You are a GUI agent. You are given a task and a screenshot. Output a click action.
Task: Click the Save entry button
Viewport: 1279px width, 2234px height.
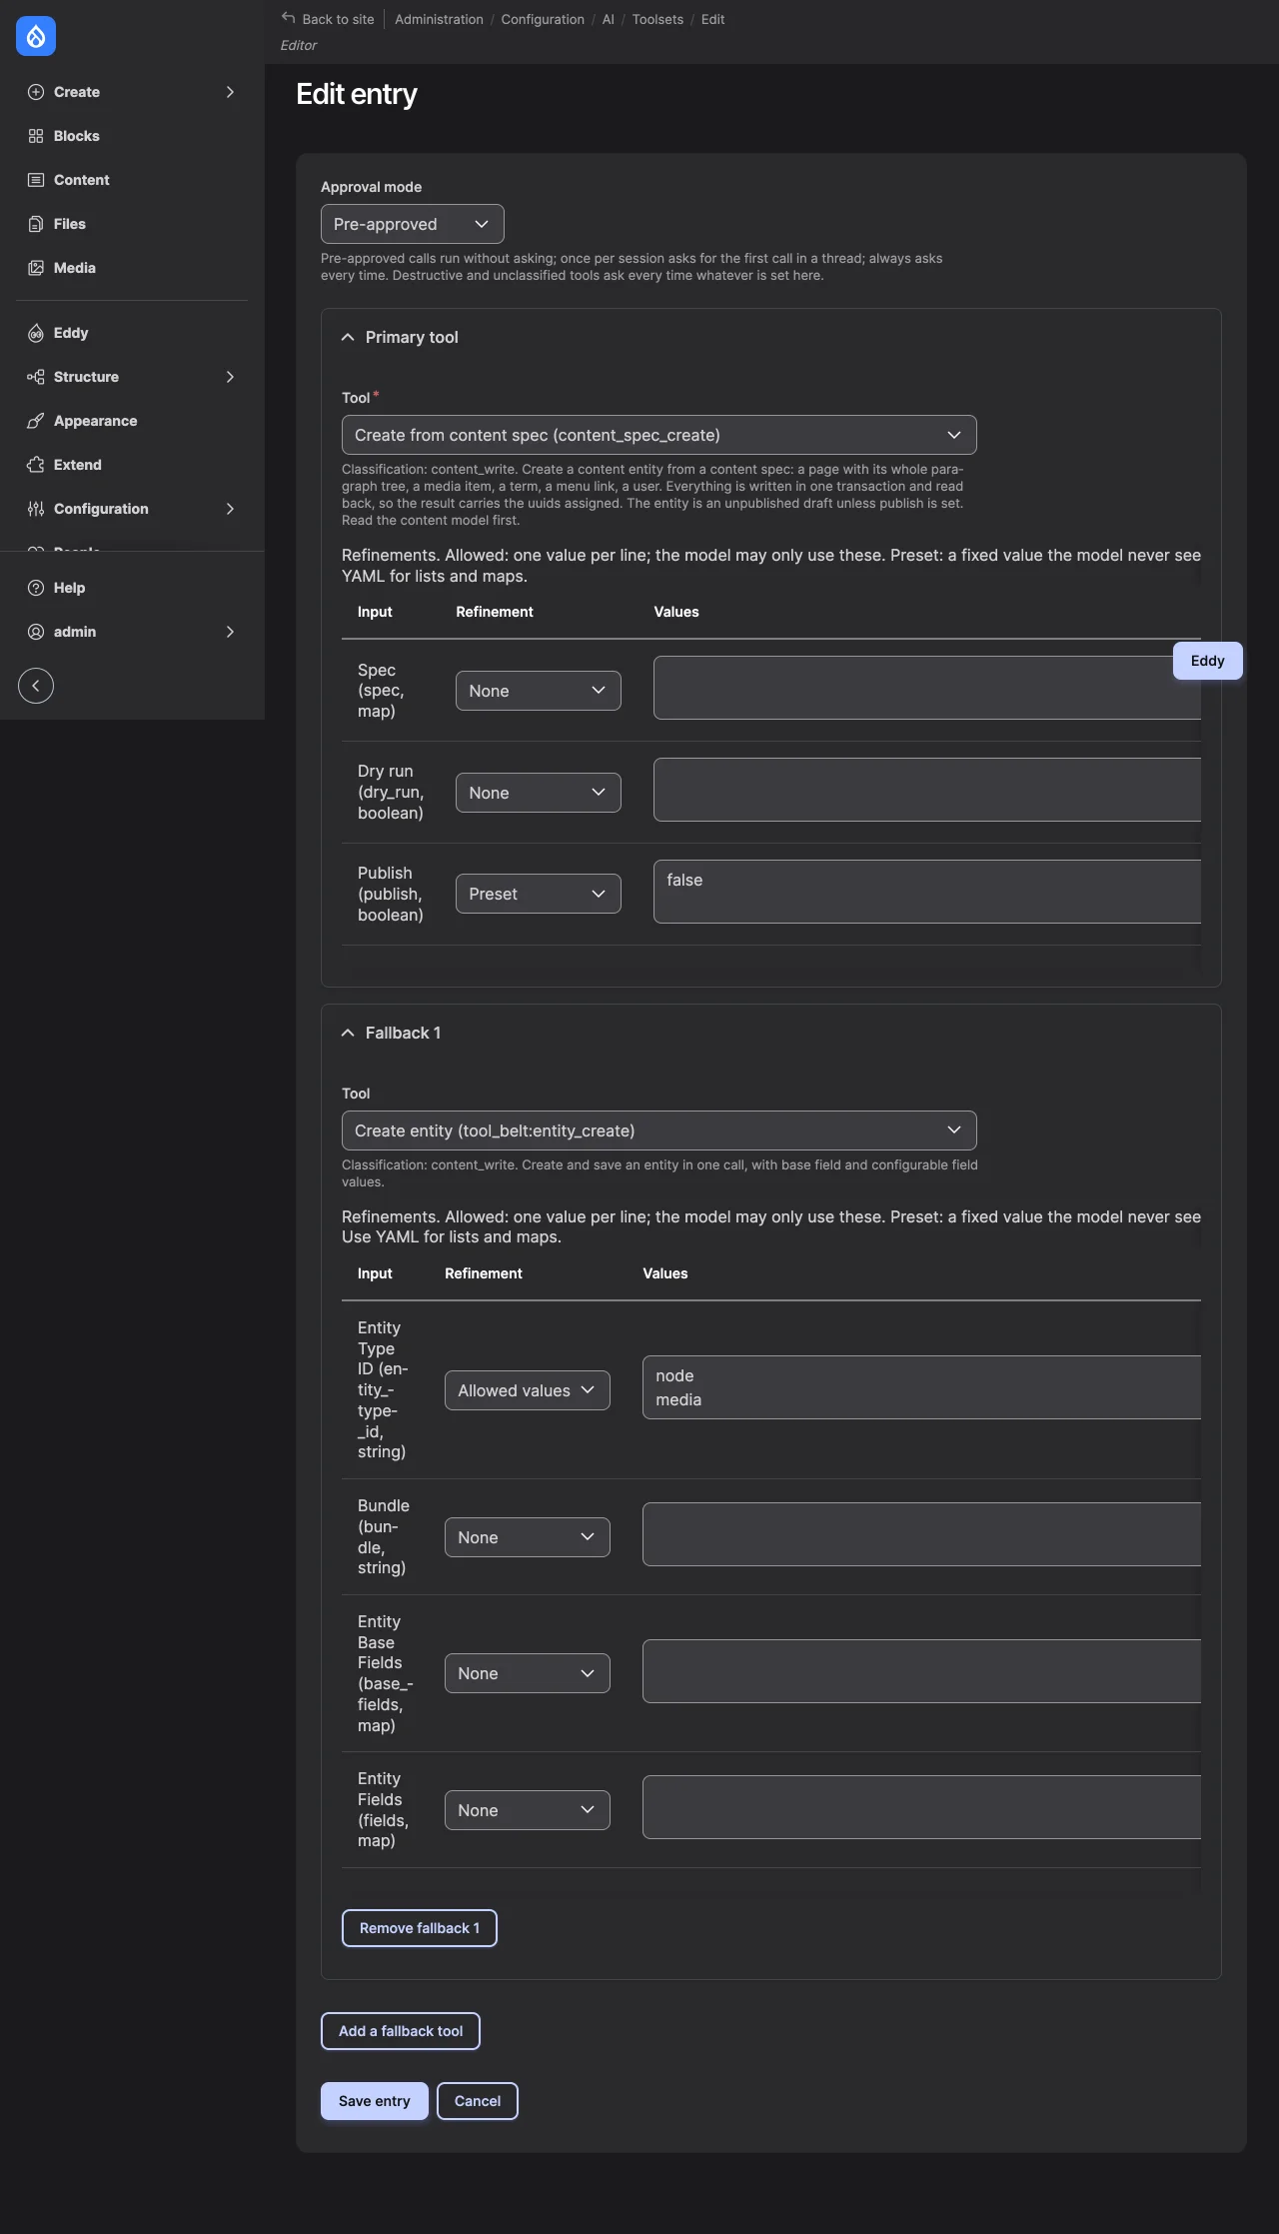pyautogui.click(x=375, y=2101)
